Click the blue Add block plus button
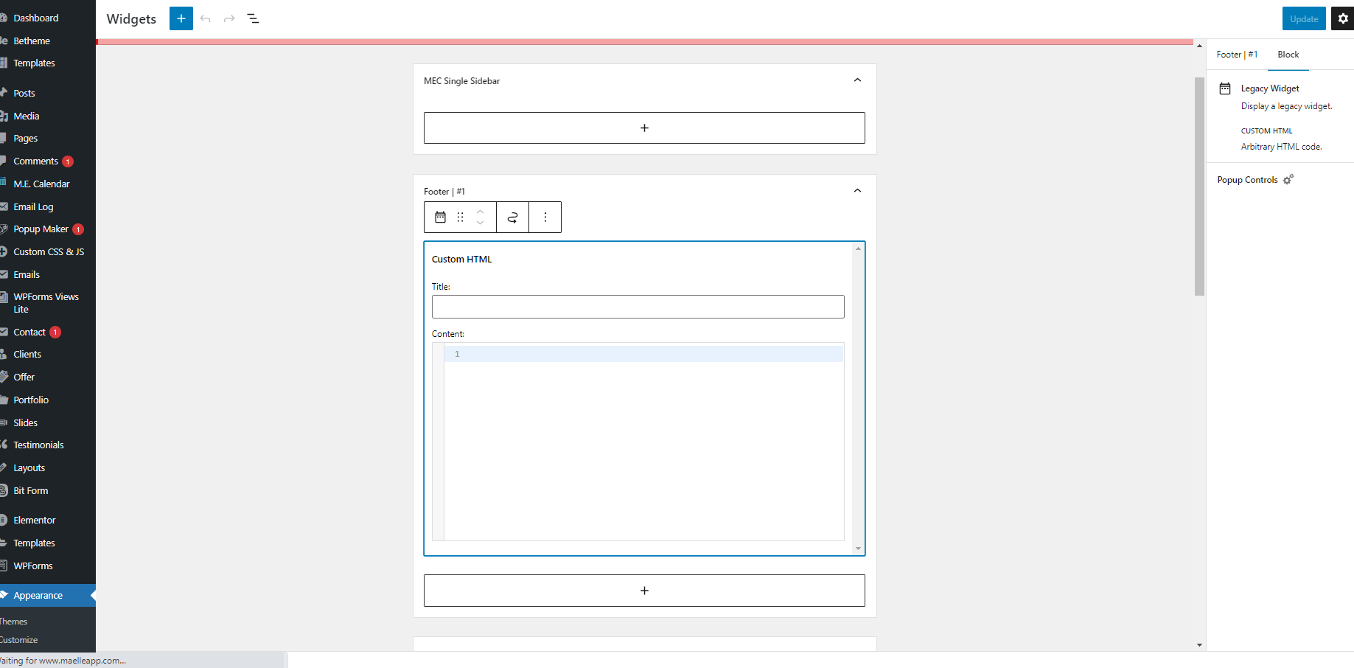This screenshot has height=668, width=1354. coord(181,18)
